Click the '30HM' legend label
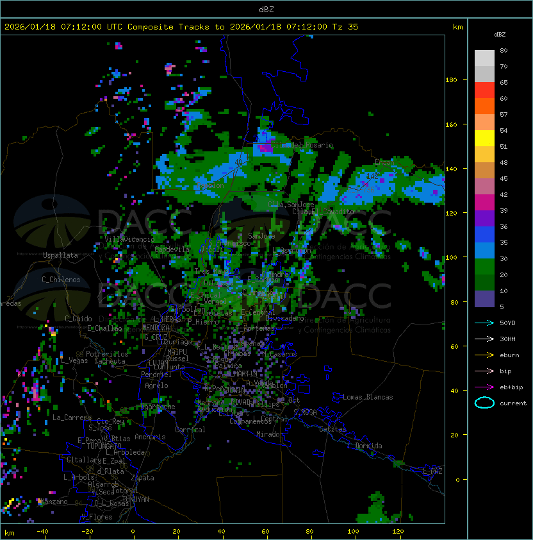Image resolution: width=533 pixels, height=540 pixels. click(507, 339)
